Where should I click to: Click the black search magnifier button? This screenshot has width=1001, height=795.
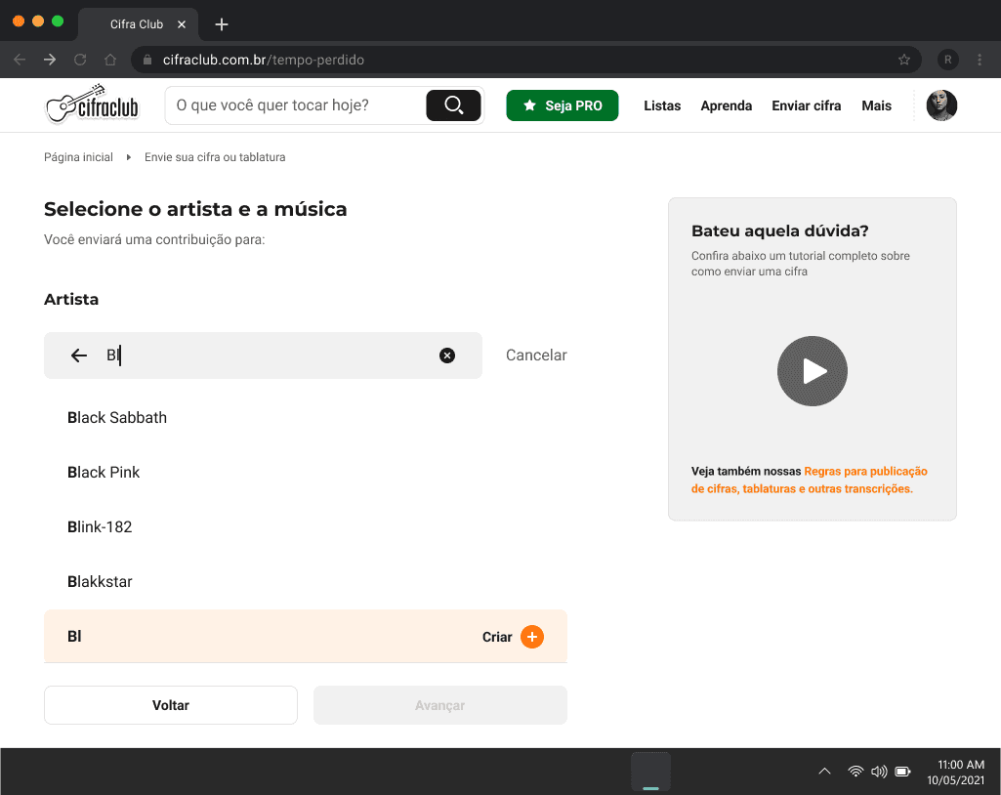(x=453, y=105)
